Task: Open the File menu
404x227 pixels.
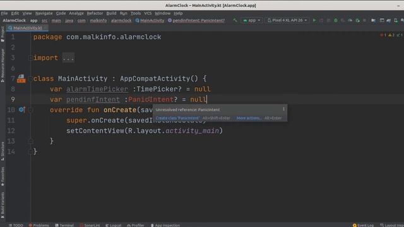Action: point(4,13)
